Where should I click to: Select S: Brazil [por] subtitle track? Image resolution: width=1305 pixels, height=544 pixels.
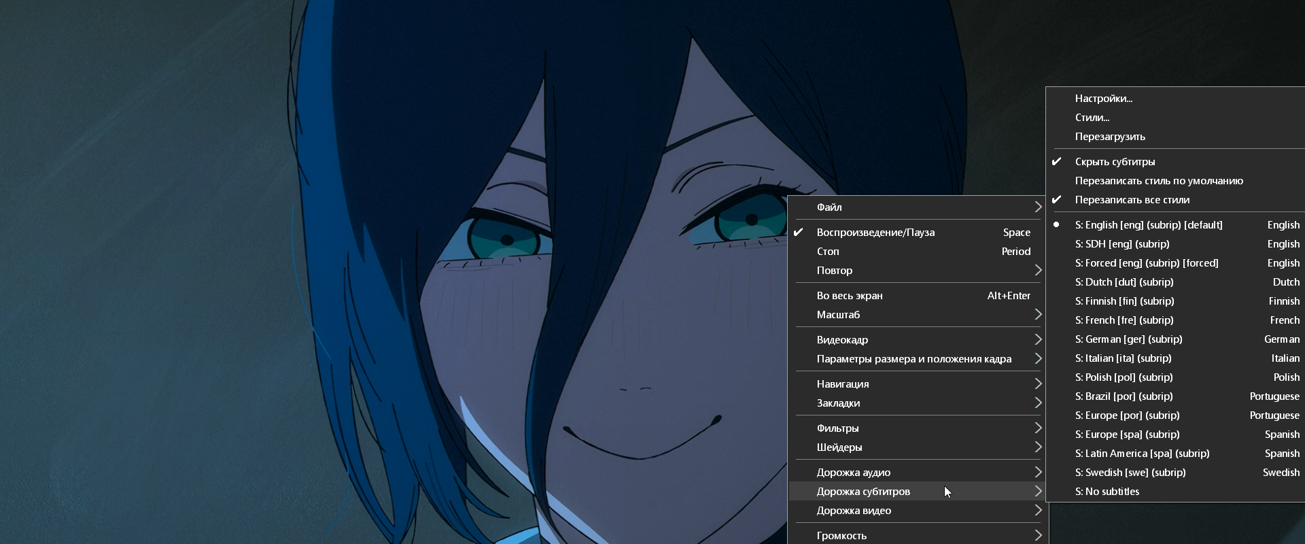point(1176,396)
